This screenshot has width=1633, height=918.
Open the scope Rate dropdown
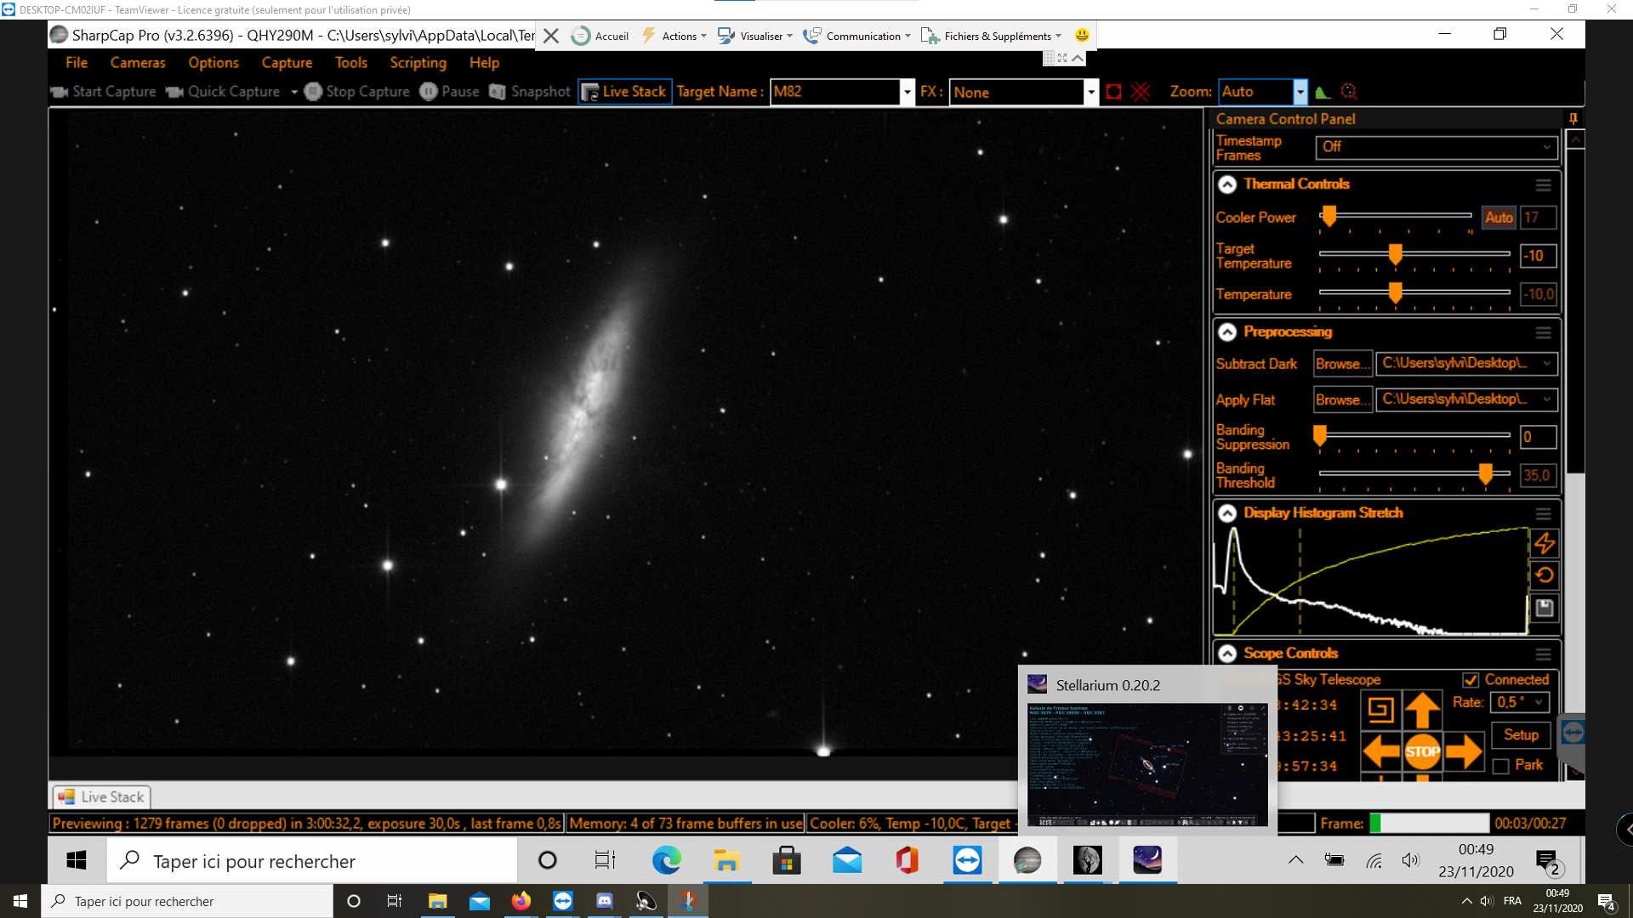pos(1520,702)
